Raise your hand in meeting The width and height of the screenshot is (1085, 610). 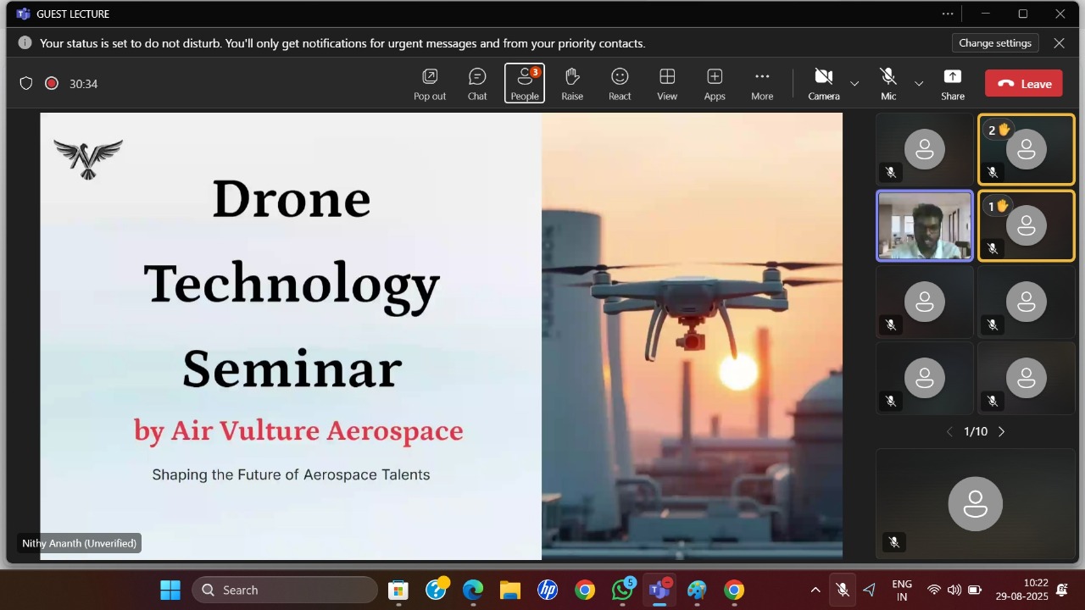(572, 84)
